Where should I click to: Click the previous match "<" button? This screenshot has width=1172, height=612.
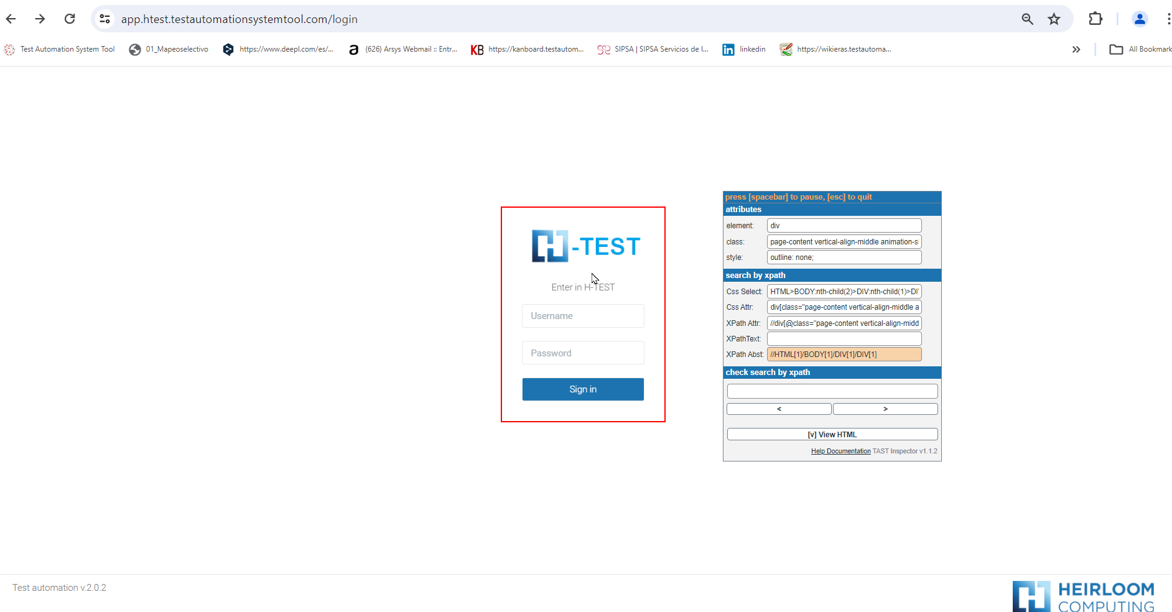pyautogui.click(x=779, y=409)
